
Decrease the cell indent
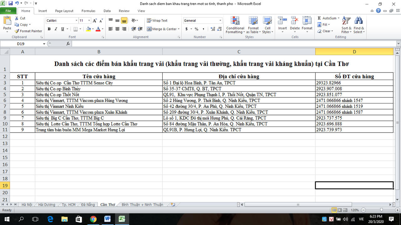134,29
